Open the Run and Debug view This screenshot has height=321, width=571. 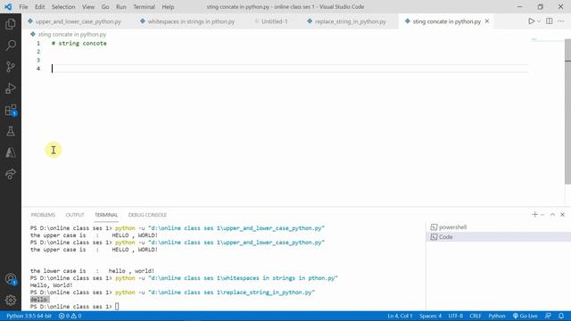pyautogui.click(x=11, y=88)
